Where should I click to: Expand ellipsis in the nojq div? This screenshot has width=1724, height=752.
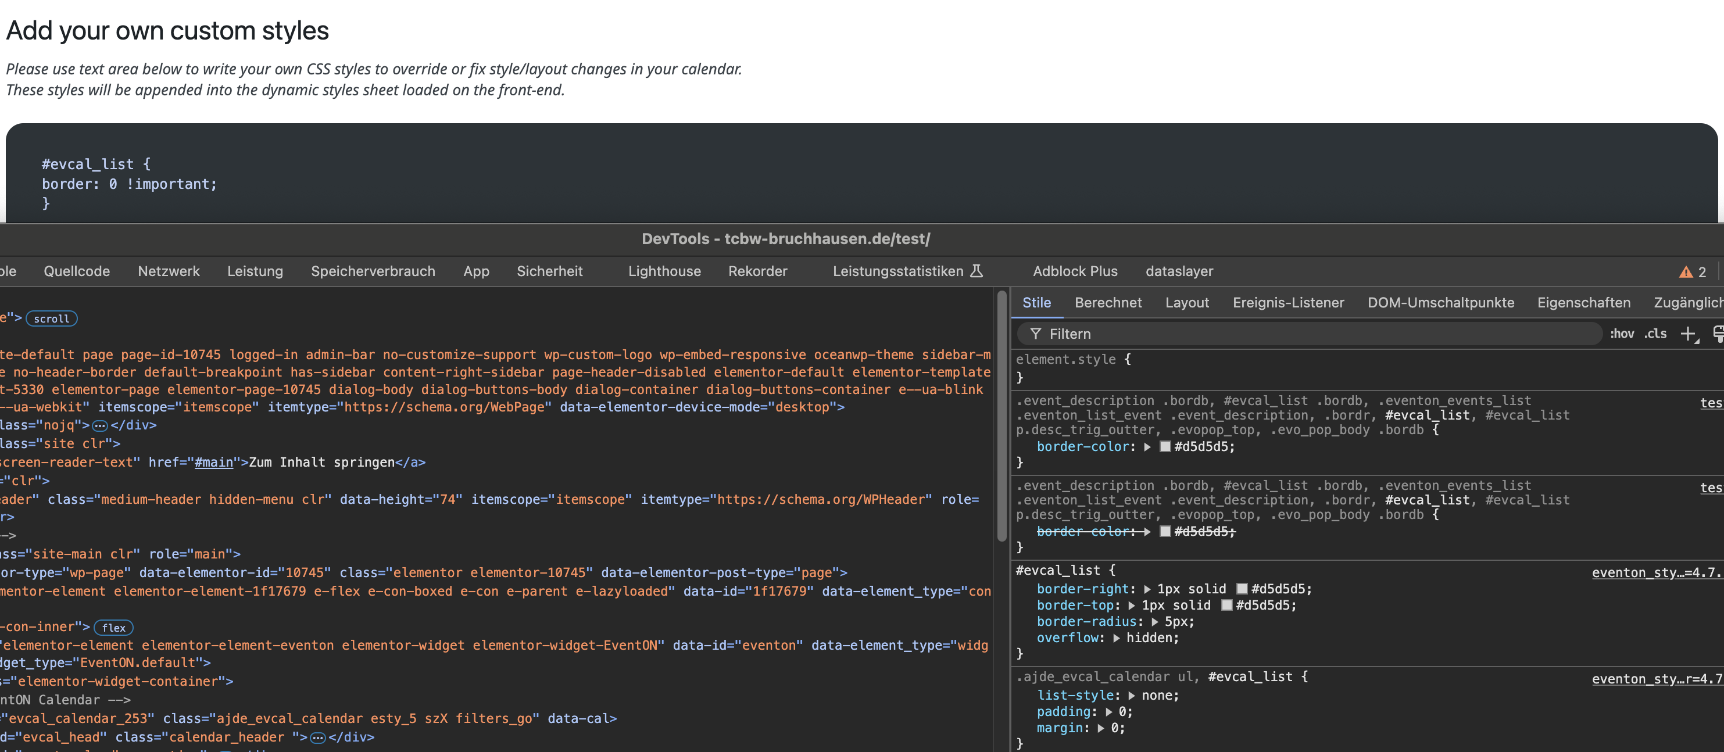click(x=100, y=425)
